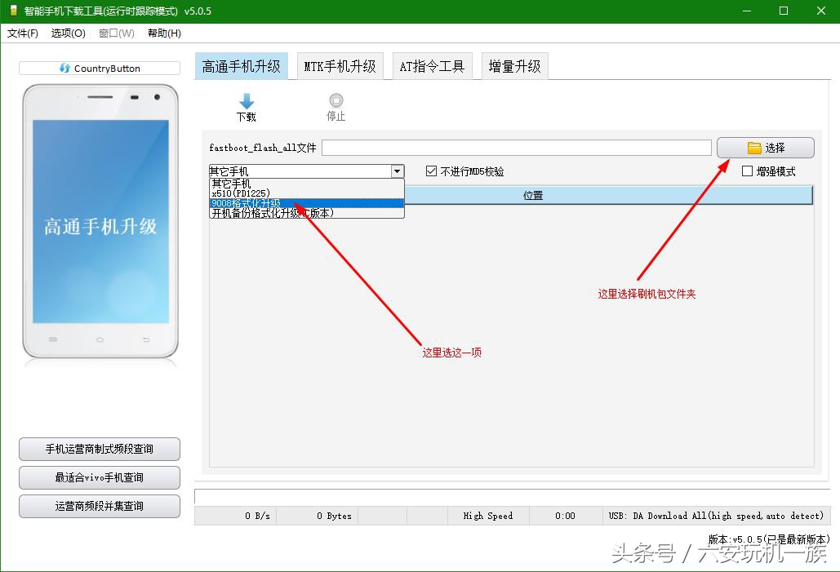This screenshot has width=840, height=572.
Task: Switch to the MTK手机升级 tab
Action: (340, 66)
